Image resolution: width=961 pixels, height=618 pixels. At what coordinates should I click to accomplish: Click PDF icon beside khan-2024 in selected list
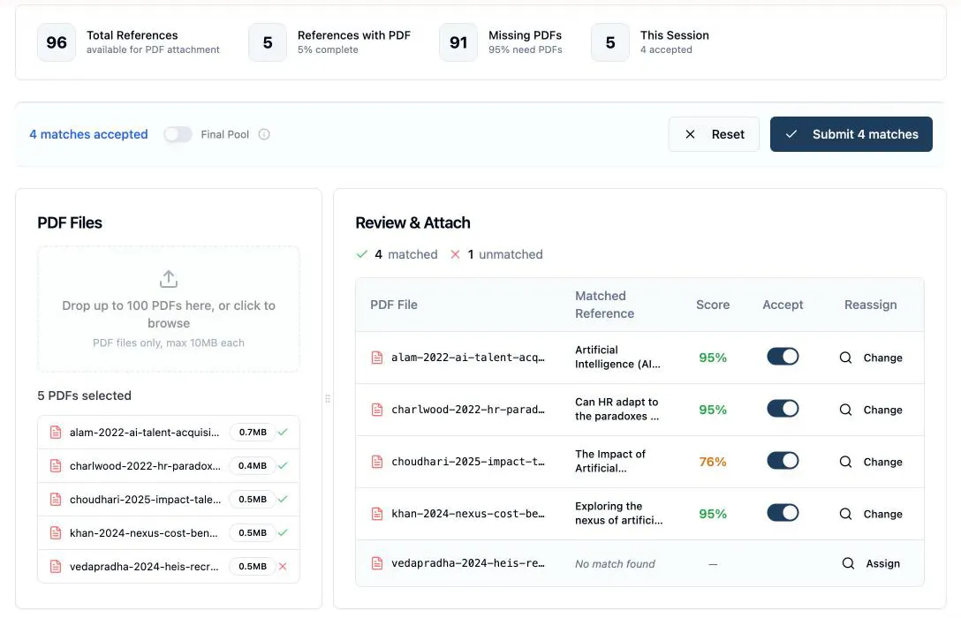(56, 533)
